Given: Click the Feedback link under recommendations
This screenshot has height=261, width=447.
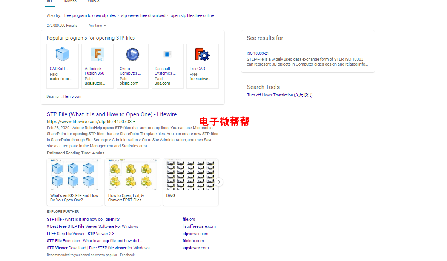Looking at the screenshot, I should click(127, 255).
